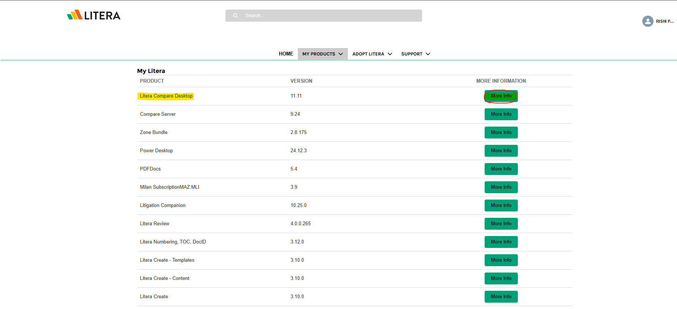Click the Litera logo

[94, 15]
